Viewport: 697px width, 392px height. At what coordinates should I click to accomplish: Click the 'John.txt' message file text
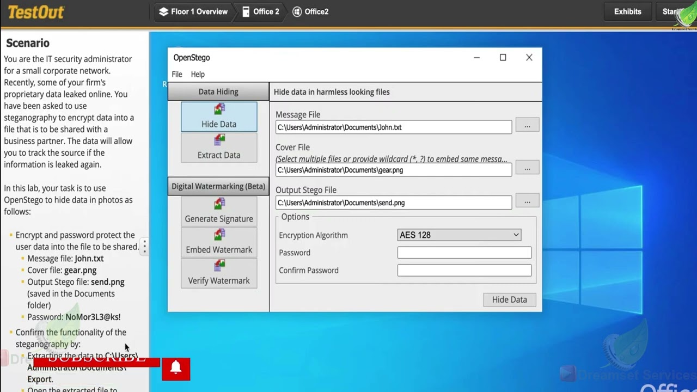click(89, 259)
